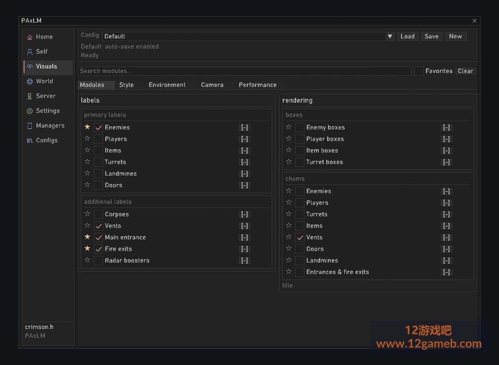
Task: Remove favorite star from Main entrance
Action: pos(87,237)
